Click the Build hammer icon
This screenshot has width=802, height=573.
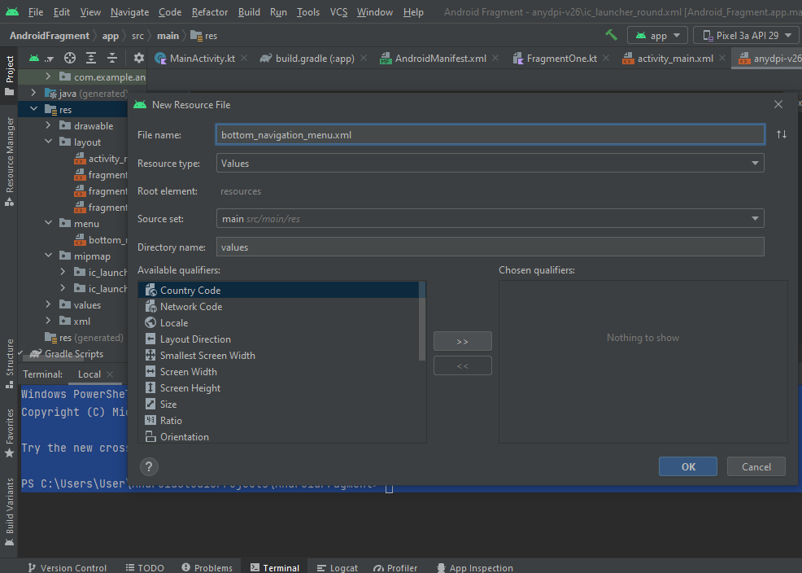click(x=611, y=35)
